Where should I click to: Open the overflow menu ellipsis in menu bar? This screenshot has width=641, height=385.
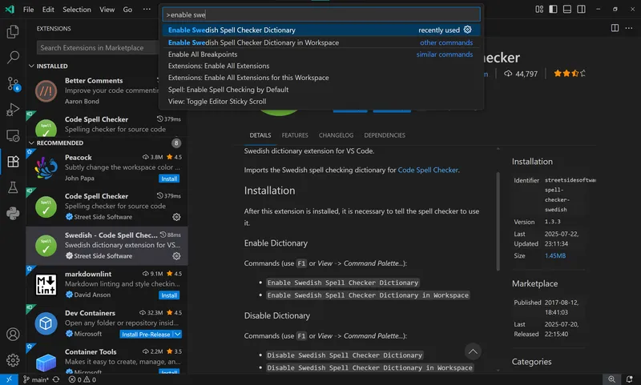click(147, 9)
